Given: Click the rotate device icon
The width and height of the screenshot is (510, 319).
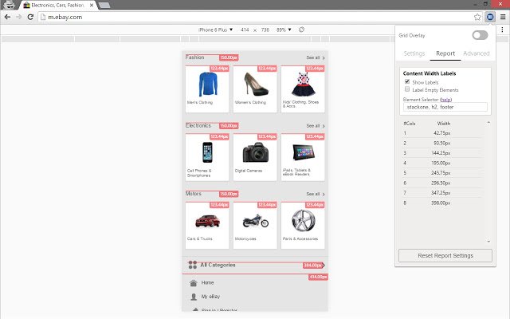Looking at the screenshot, I should click(301, 30).
